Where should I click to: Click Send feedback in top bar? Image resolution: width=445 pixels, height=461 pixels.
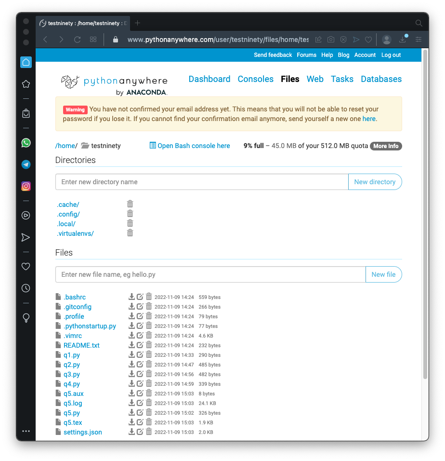click(x=273, y=55)
